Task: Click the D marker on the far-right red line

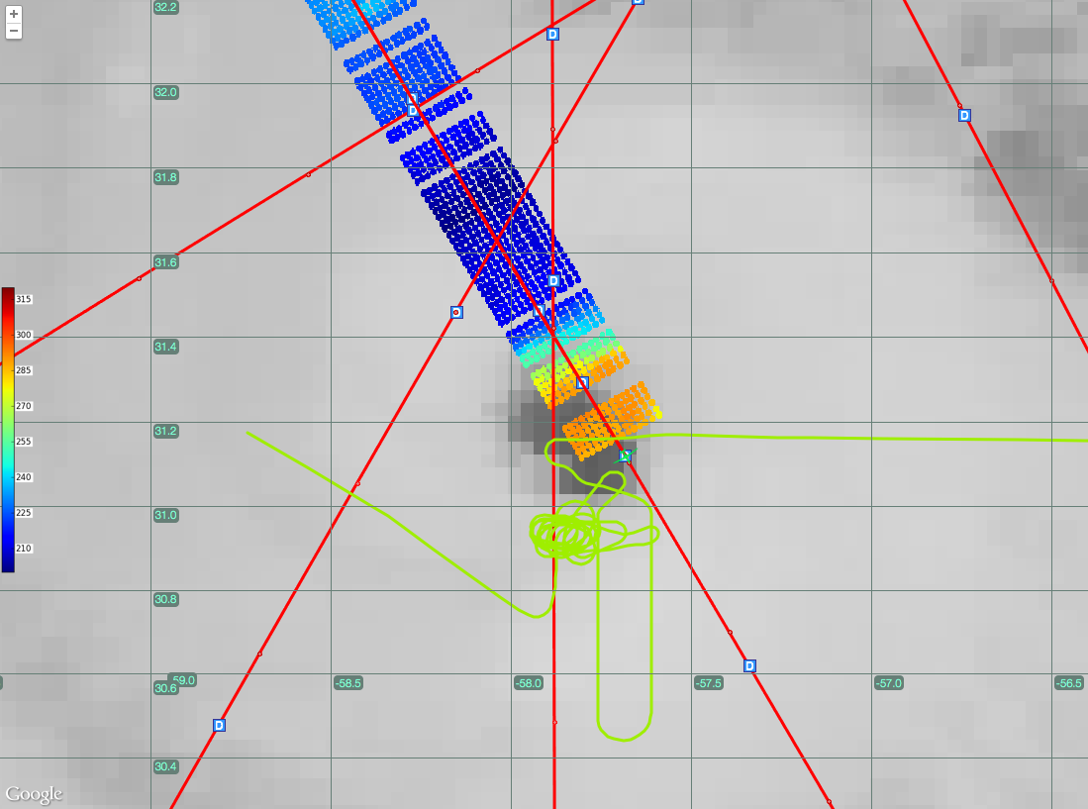Action: 964,115
